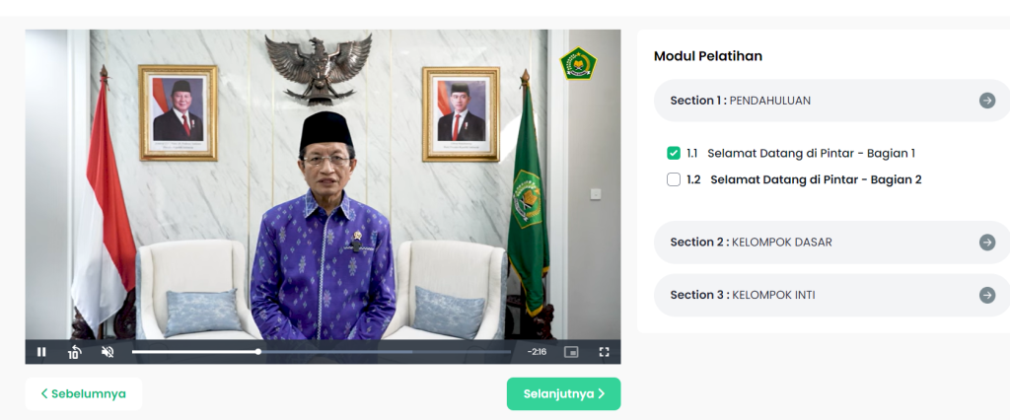Rewind video ten seconds
The width and height of the screenshot is (1010, 420).
(x=75, y=352)
